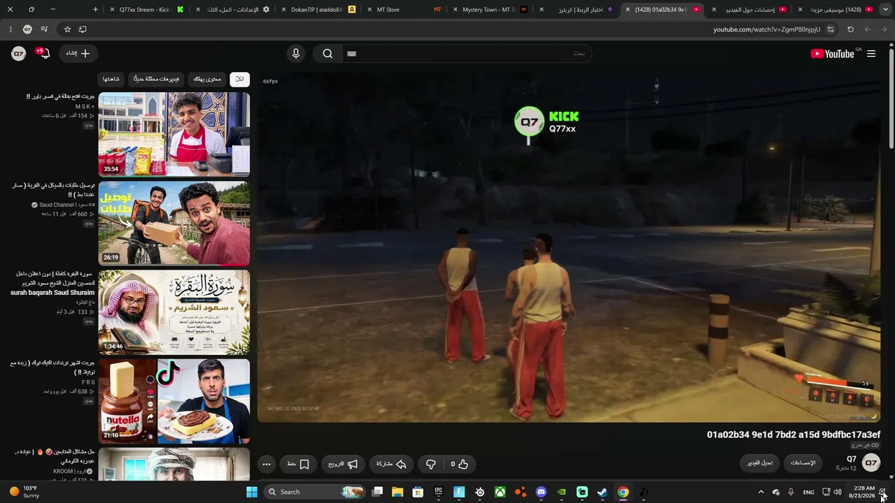
Task: Open the Surah Baqarah 1:34:46 video thumbnail
Action: (174, 312)
